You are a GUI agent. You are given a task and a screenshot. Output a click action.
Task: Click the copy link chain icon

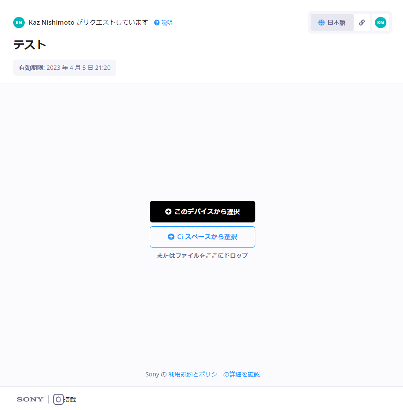pyautogui.click(x=362, y=23)
